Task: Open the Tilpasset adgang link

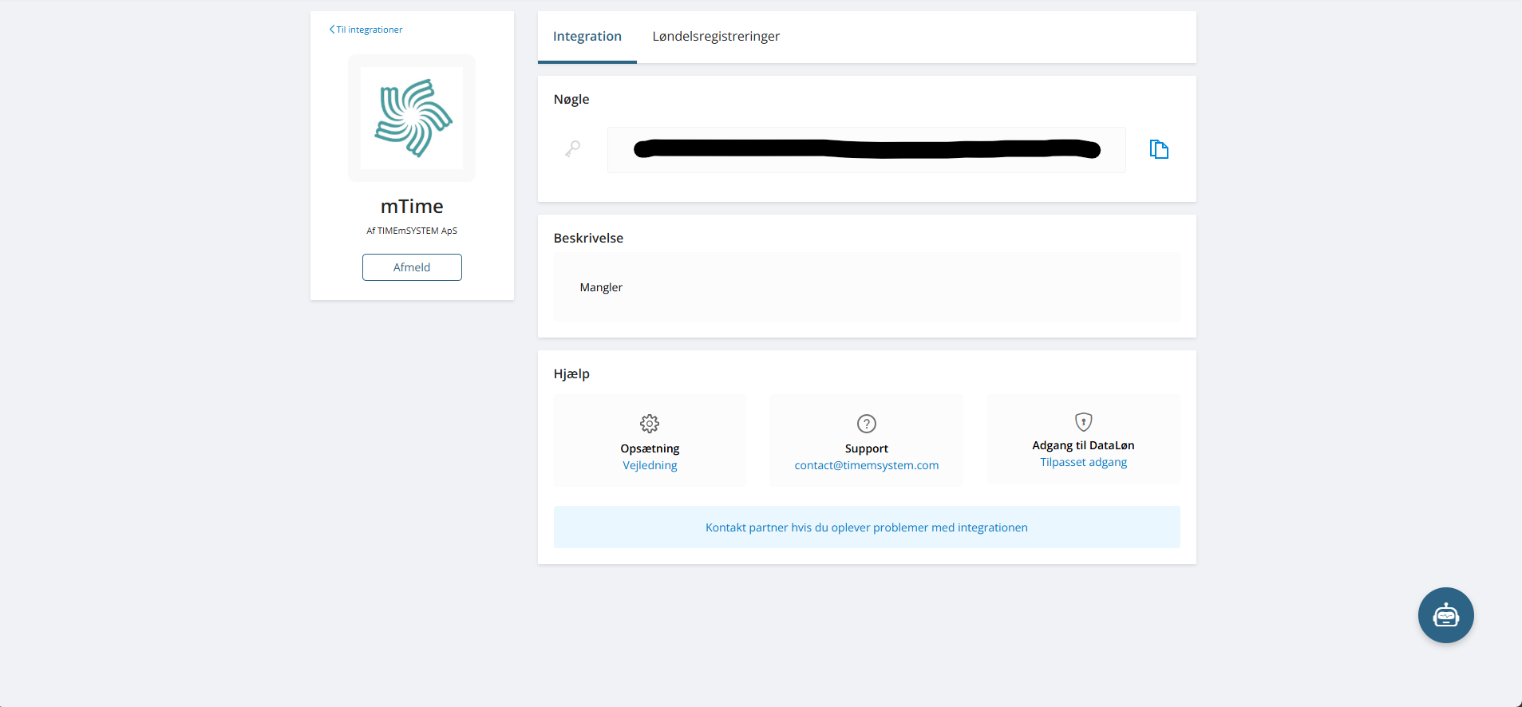Action: pyautogui.click(x=1084, y=462)
